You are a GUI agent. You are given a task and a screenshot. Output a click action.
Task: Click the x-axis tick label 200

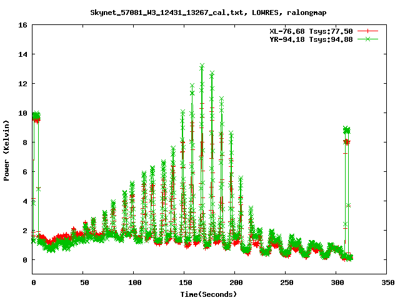[236, 282]
